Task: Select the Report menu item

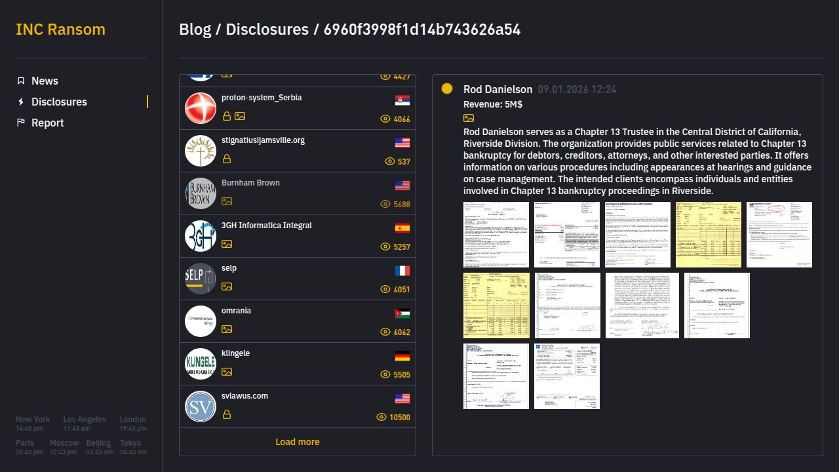Action: point(48,123)
